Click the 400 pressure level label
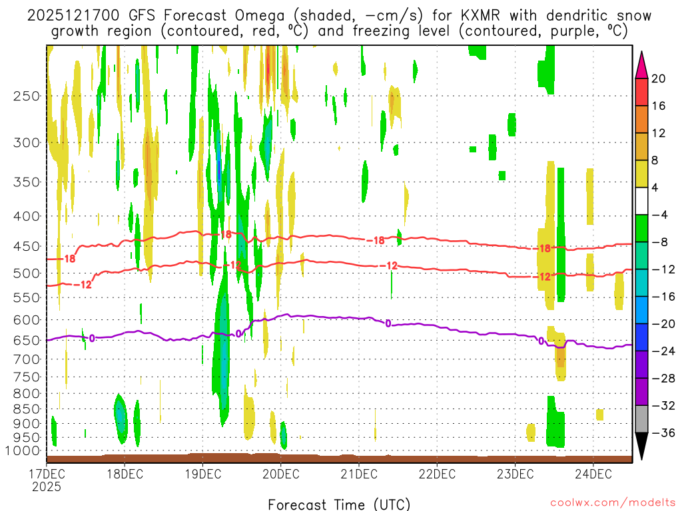Image resolution: width=682 pixels, height=511 pixels. click(27, 216)
